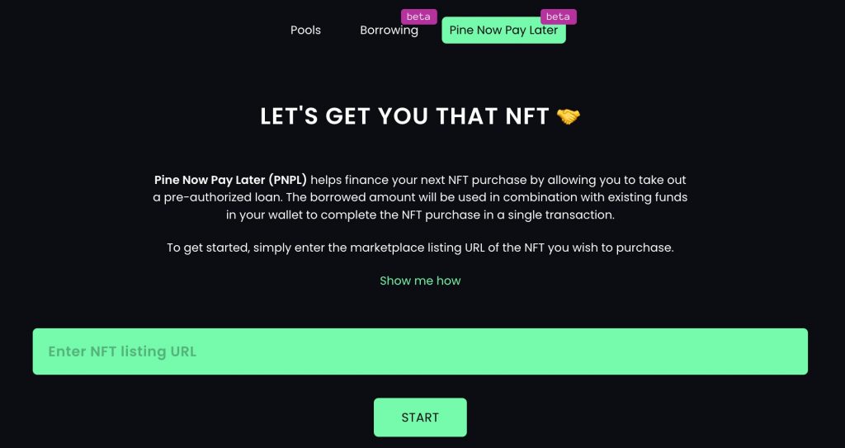Click the START button
Screen dimensions: 845x448
pos(420,417)
